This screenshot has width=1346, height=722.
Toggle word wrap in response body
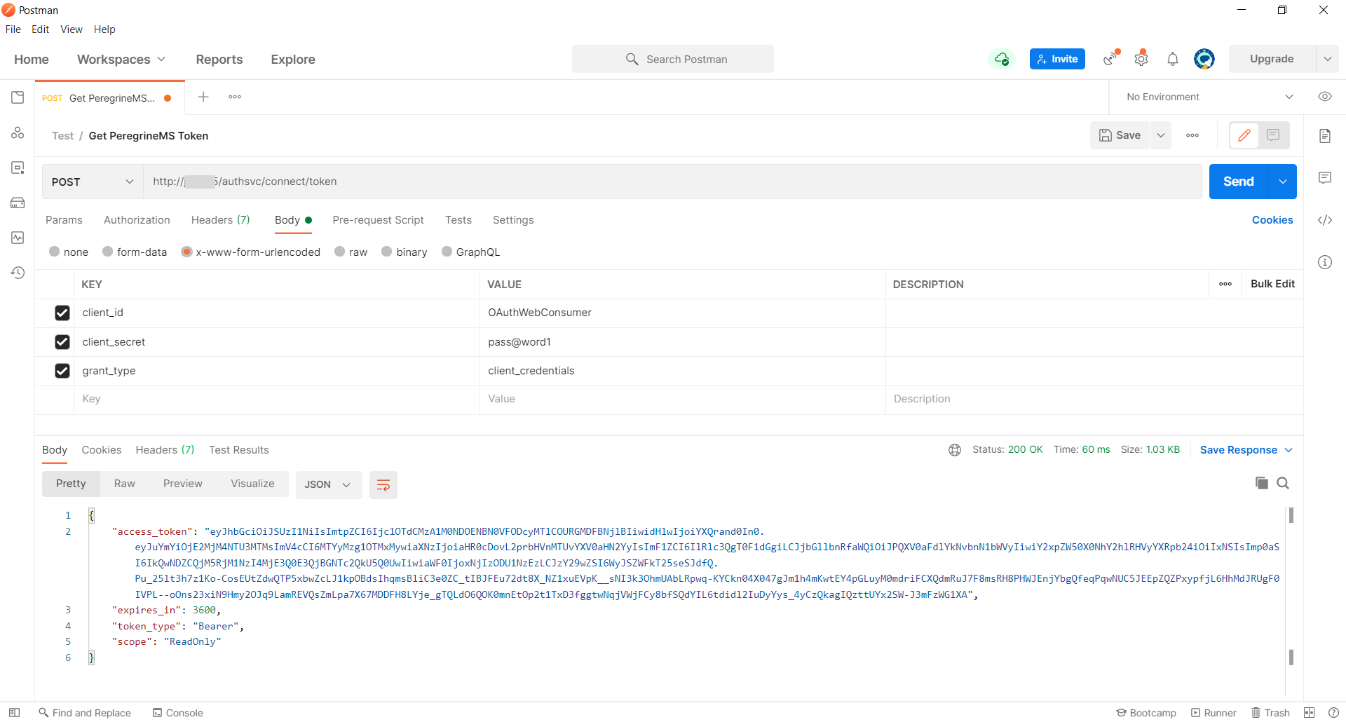tap(383, 485)
